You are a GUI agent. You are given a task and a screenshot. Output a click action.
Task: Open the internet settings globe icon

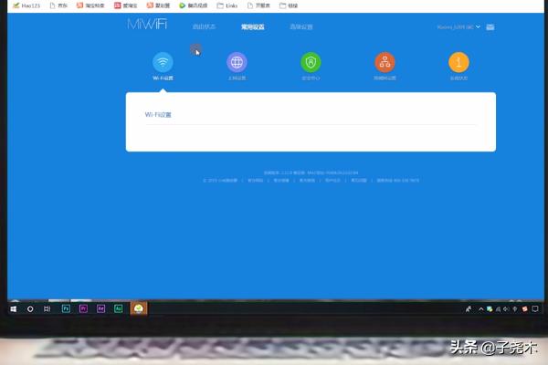[237, 62]
